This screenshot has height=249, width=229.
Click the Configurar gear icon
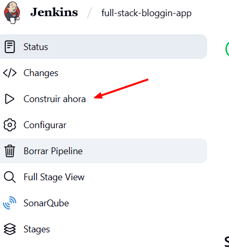click(x=10, y=125)
